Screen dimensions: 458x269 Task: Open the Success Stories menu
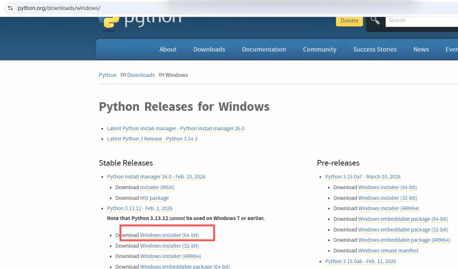point(374,49)
